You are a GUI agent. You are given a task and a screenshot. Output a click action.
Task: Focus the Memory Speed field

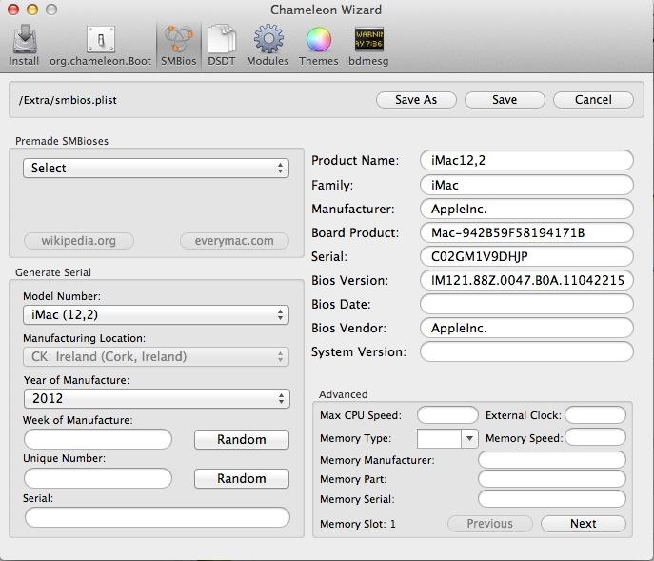596,437
